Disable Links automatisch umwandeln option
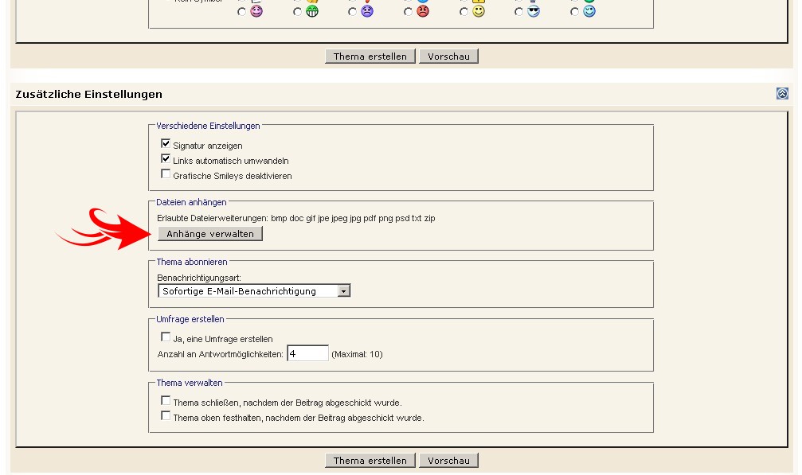This screenshot has width=802, height=475. 166,159
